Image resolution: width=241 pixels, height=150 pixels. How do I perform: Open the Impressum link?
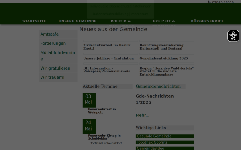coord(139,14)
